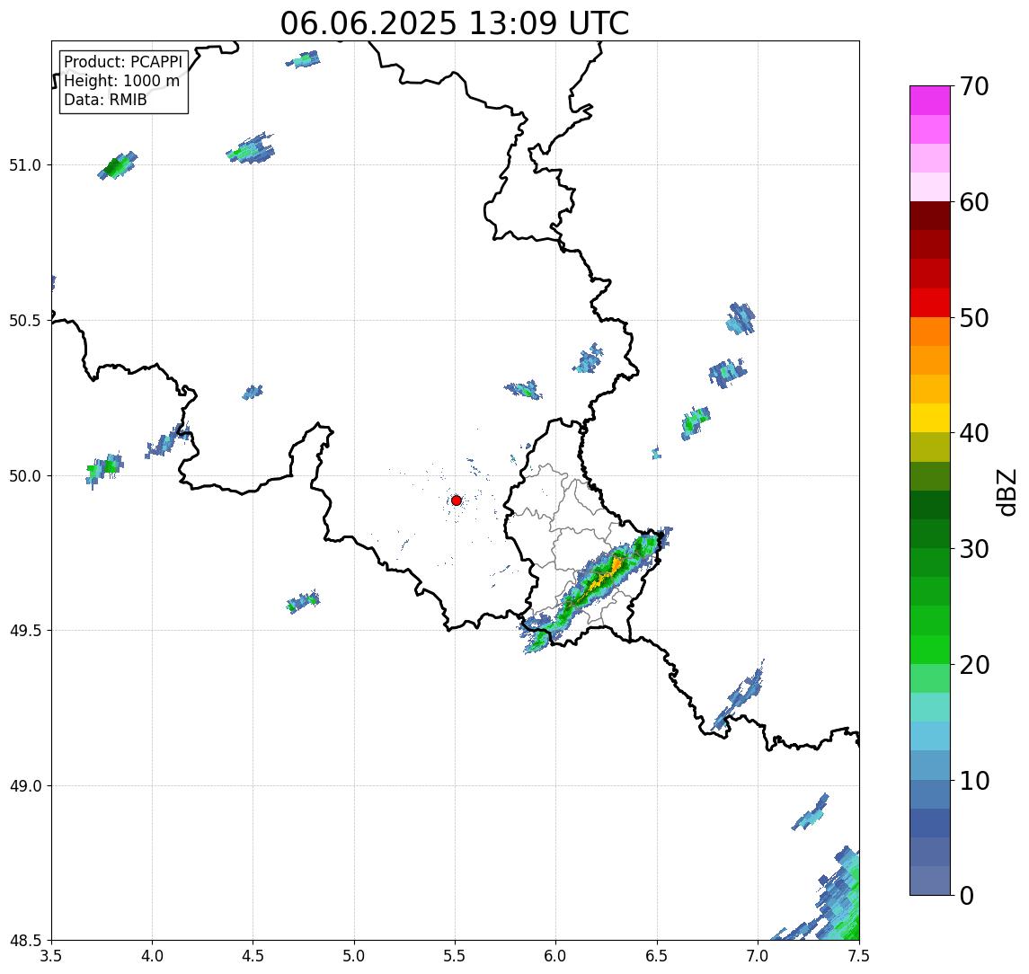Click the dark maroon colorbar segment below 60
Viewport: 1029px width, 974px height.
coord(930,216)
